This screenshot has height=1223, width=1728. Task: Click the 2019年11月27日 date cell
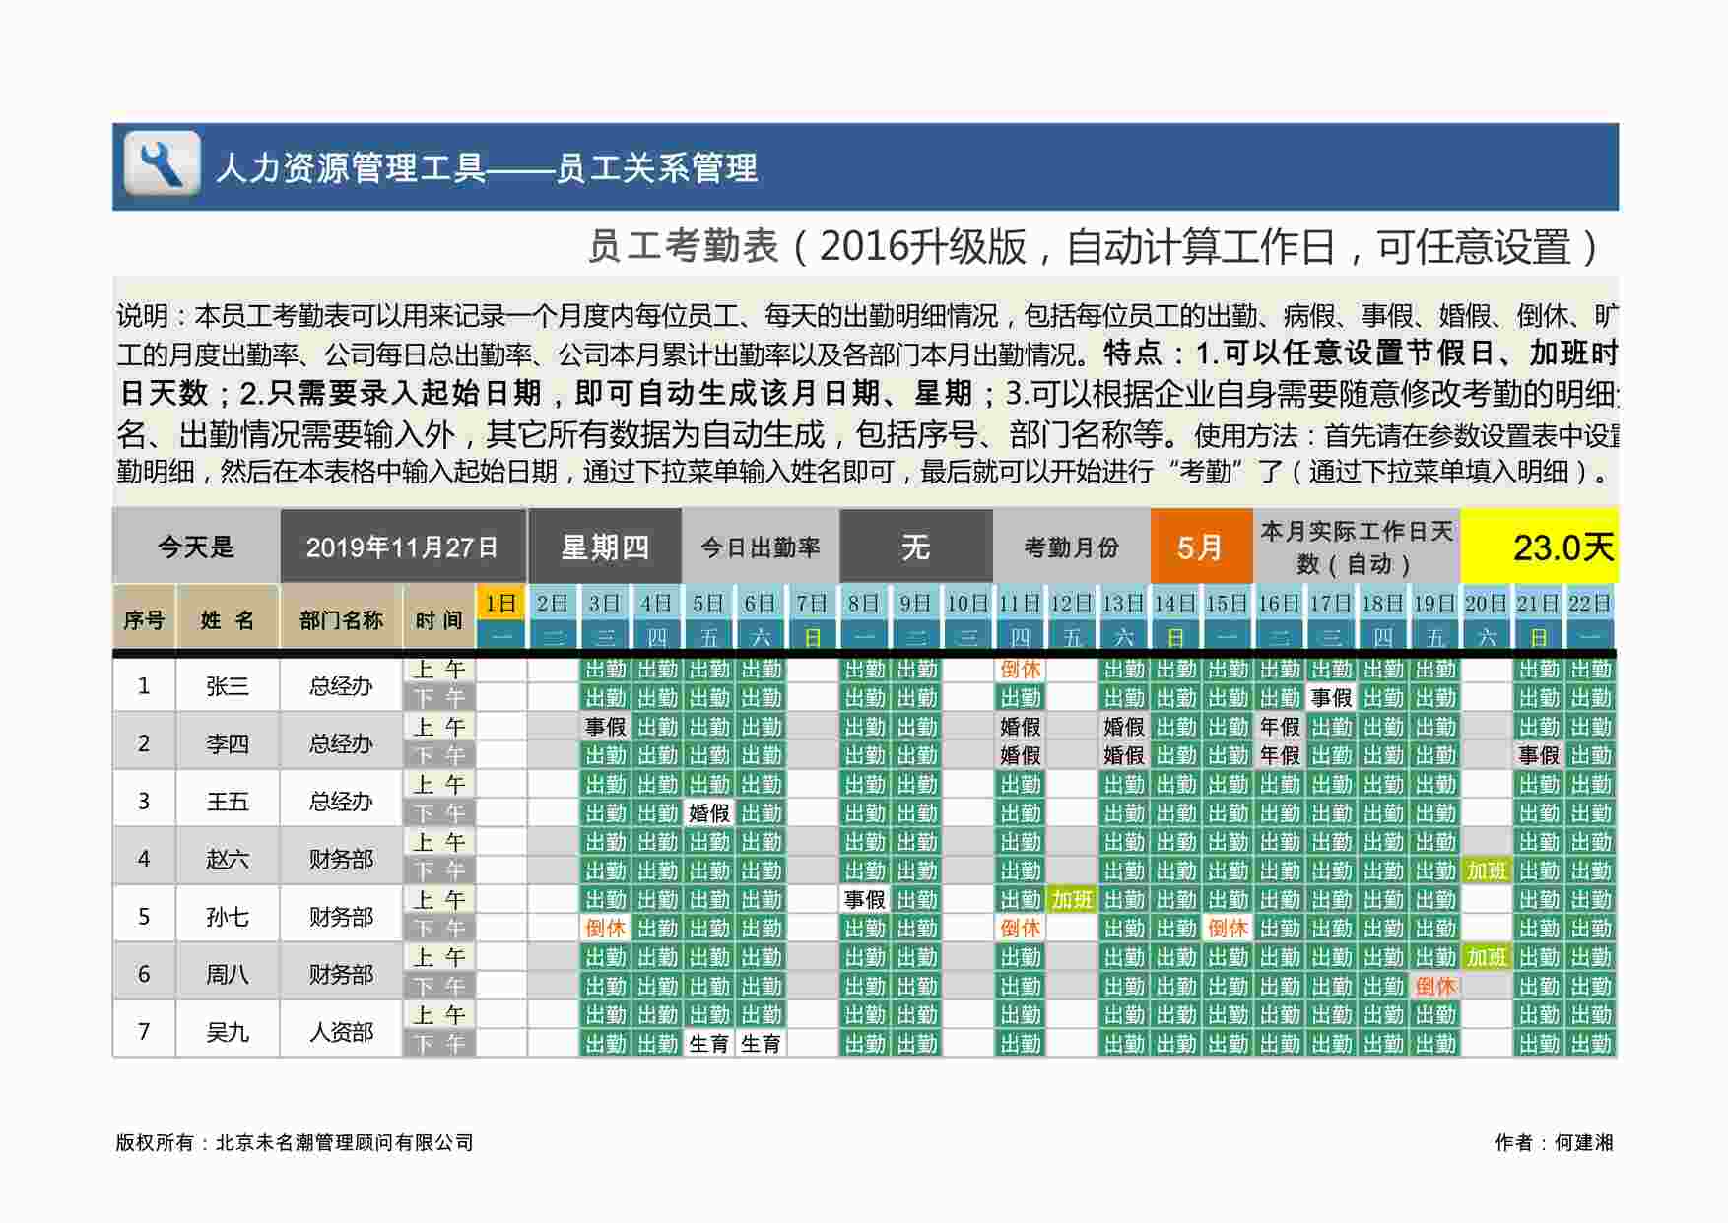(x=403, y=547)
